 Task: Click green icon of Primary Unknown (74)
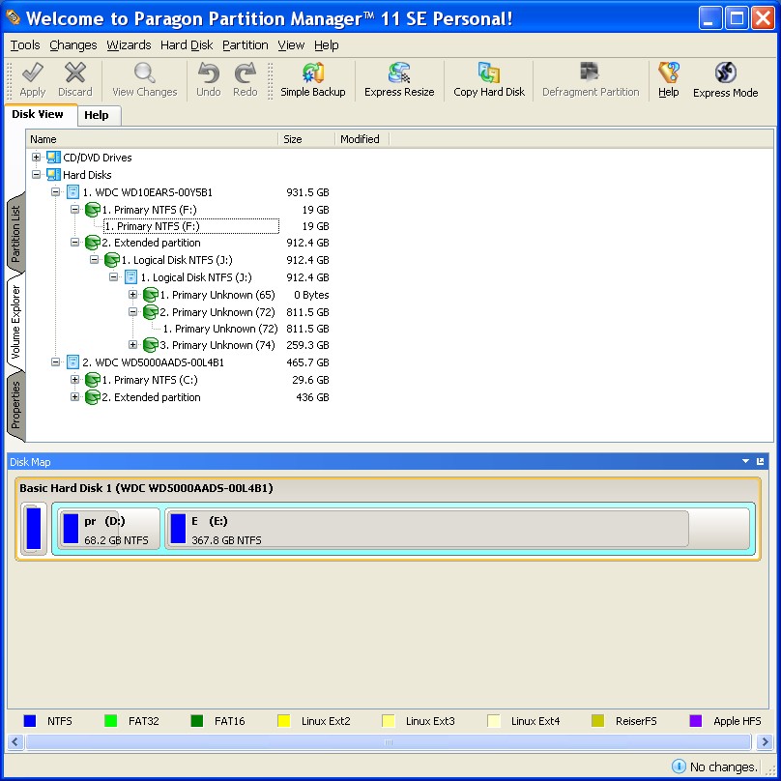151,345
